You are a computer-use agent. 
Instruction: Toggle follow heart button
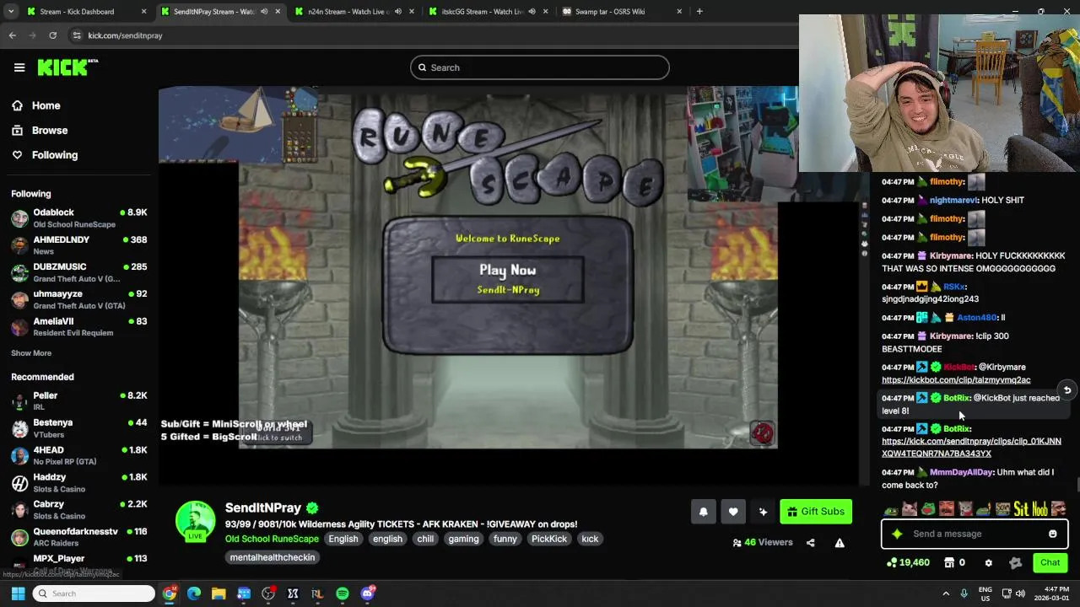(733, 512)
